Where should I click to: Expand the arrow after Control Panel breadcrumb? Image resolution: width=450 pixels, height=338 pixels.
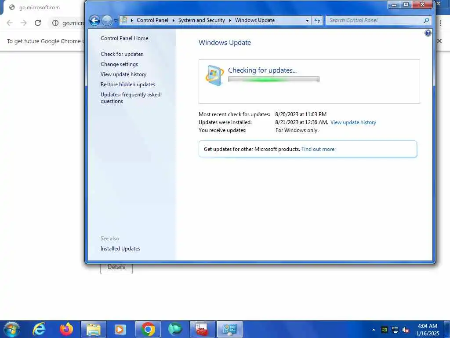tap(173, 20)
